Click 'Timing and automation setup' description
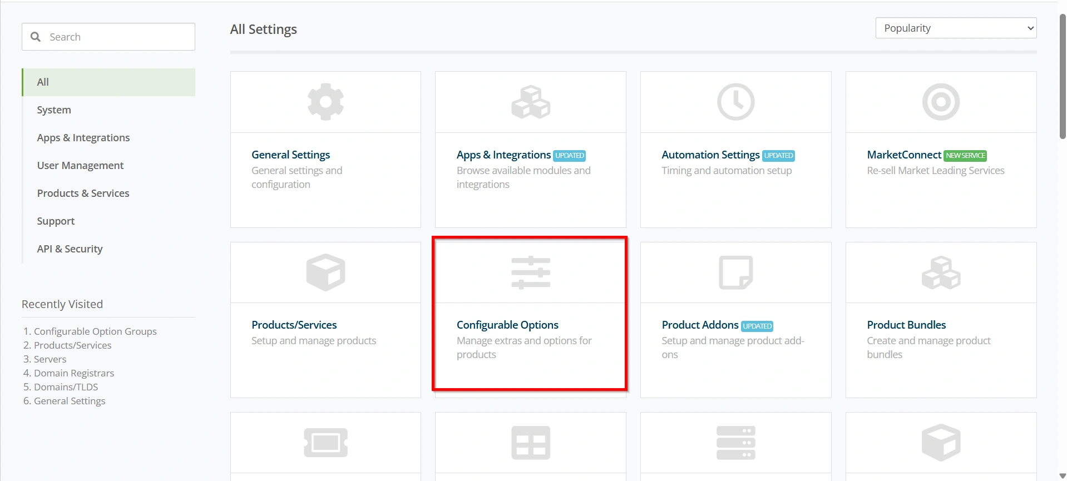 coord(727,171)
